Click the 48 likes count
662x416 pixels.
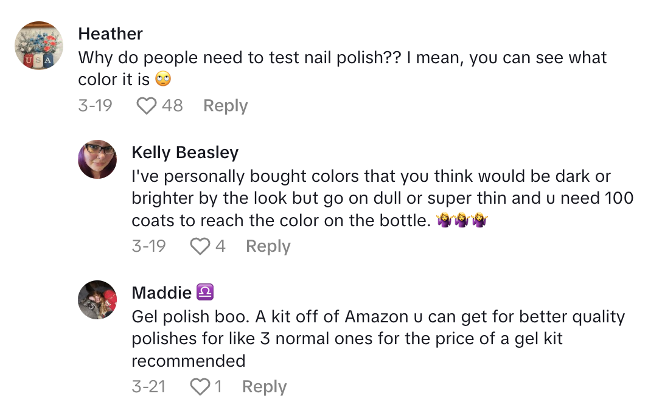click(172, 106)
